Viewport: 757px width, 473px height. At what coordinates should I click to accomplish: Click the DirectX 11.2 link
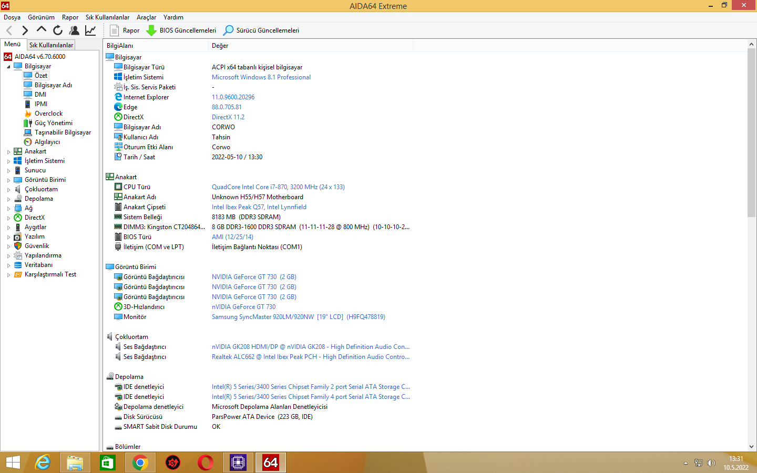(228, 117)
